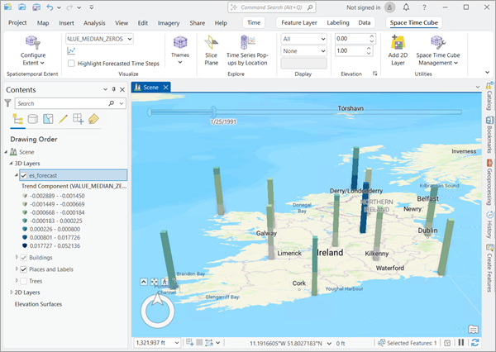Uncheck the es_forecast layer visibility

pos(24,175)
